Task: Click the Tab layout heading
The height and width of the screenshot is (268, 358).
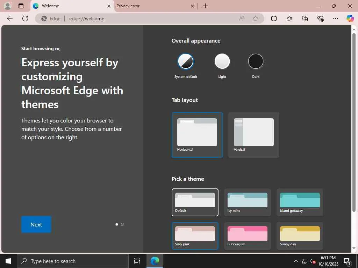Action: click(x=185, y=100)
